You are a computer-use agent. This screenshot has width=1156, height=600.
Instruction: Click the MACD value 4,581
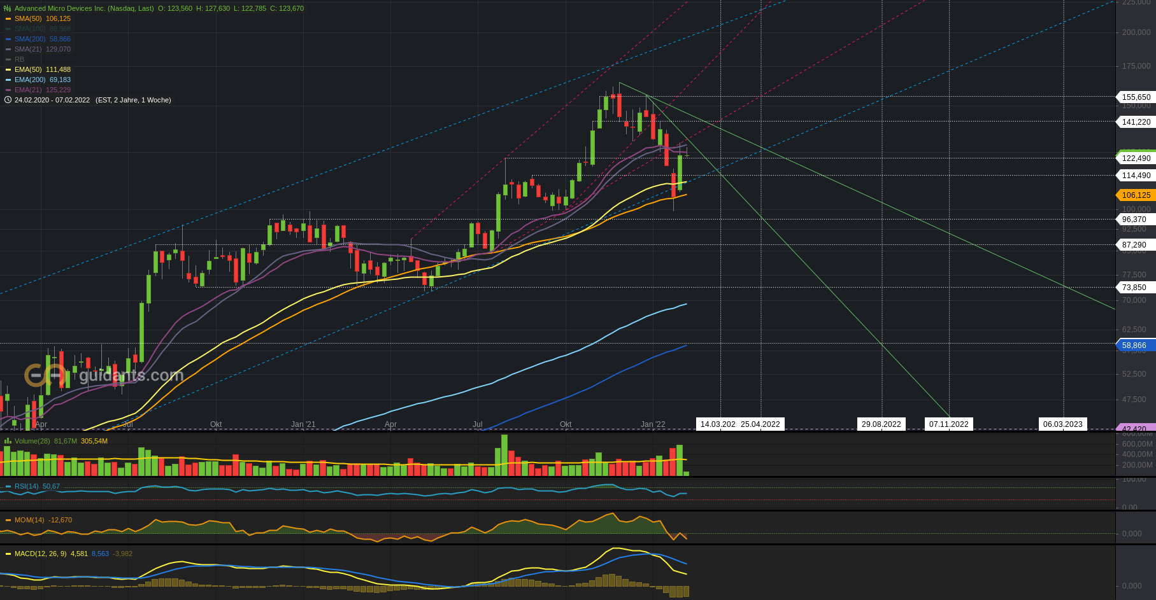coord(79,554)
